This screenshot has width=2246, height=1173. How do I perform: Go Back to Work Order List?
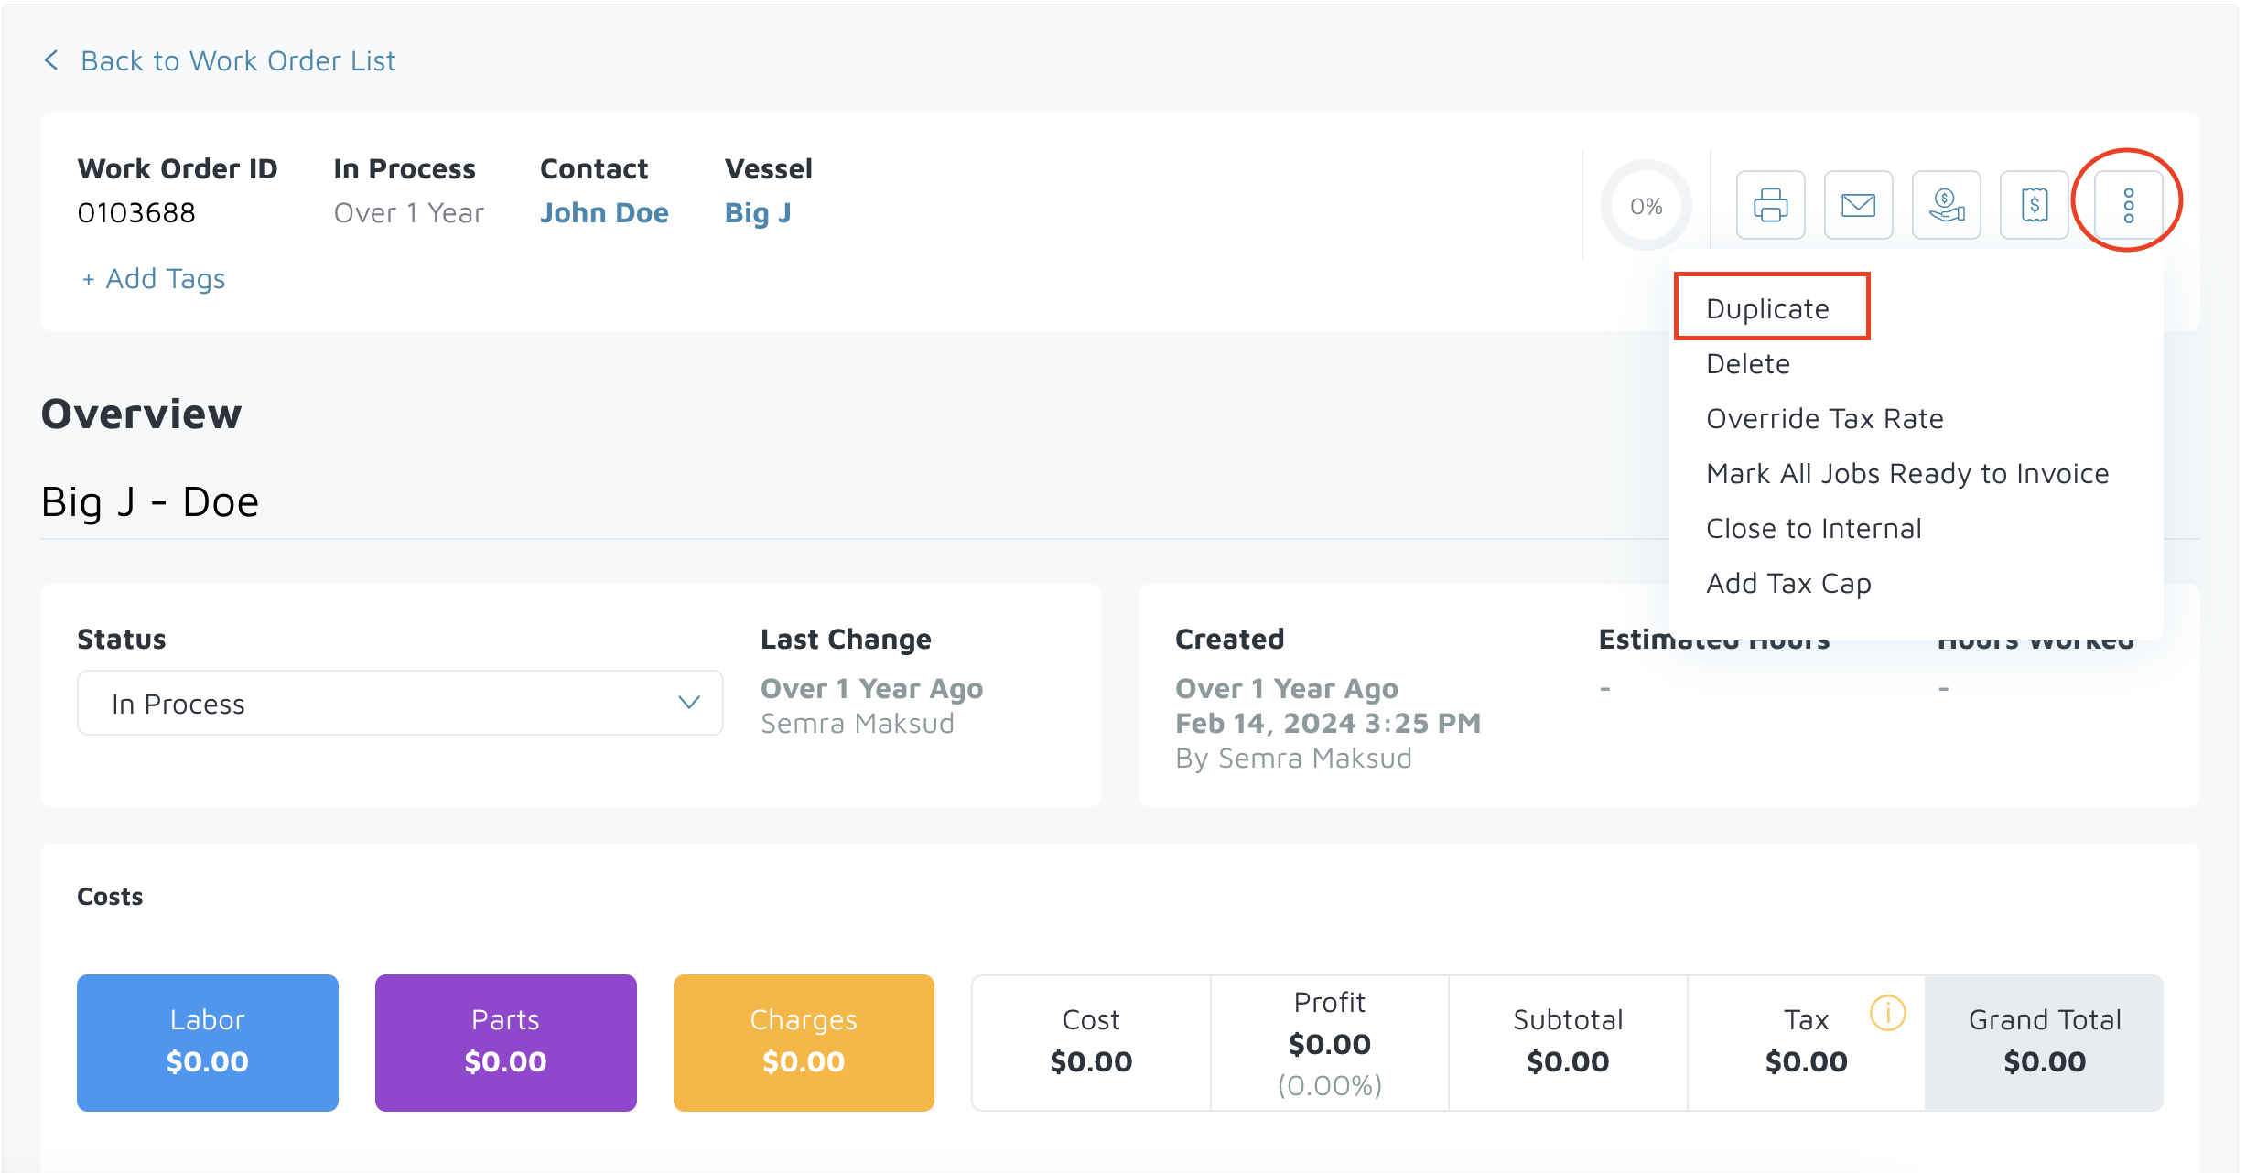(238, 60)
